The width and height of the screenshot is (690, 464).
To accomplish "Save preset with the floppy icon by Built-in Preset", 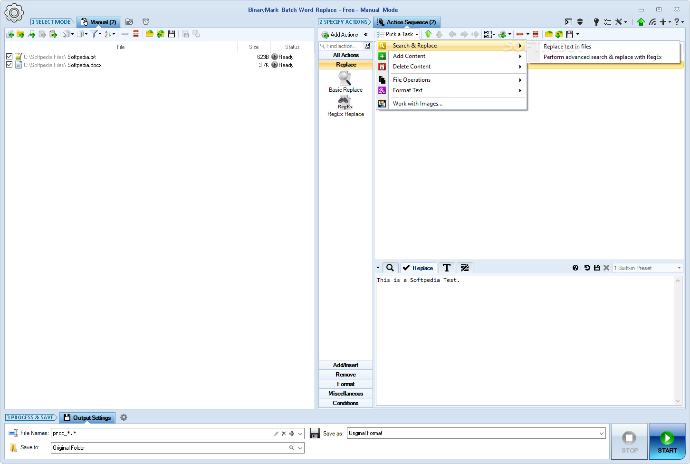I will (597, 268).
